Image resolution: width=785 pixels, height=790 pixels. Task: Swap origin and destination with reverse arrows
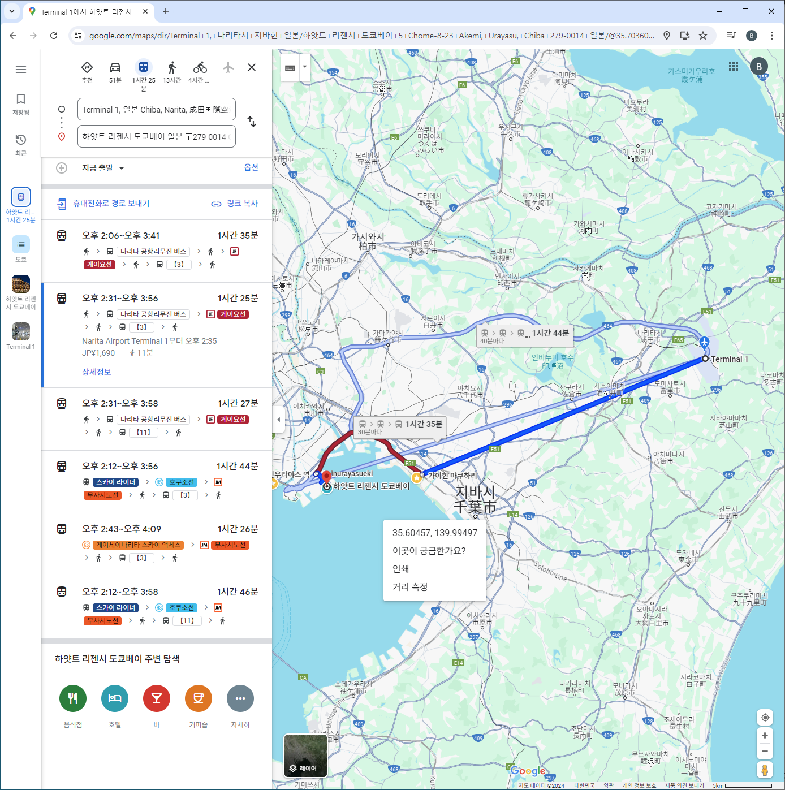tap(252, 122)
